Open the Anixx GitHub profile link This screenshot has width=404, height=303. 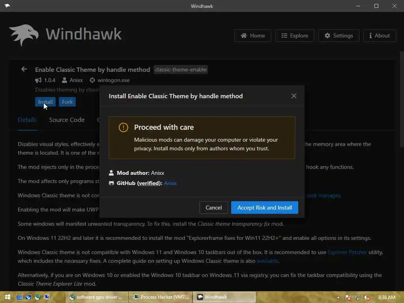click(x=170, y=183)
